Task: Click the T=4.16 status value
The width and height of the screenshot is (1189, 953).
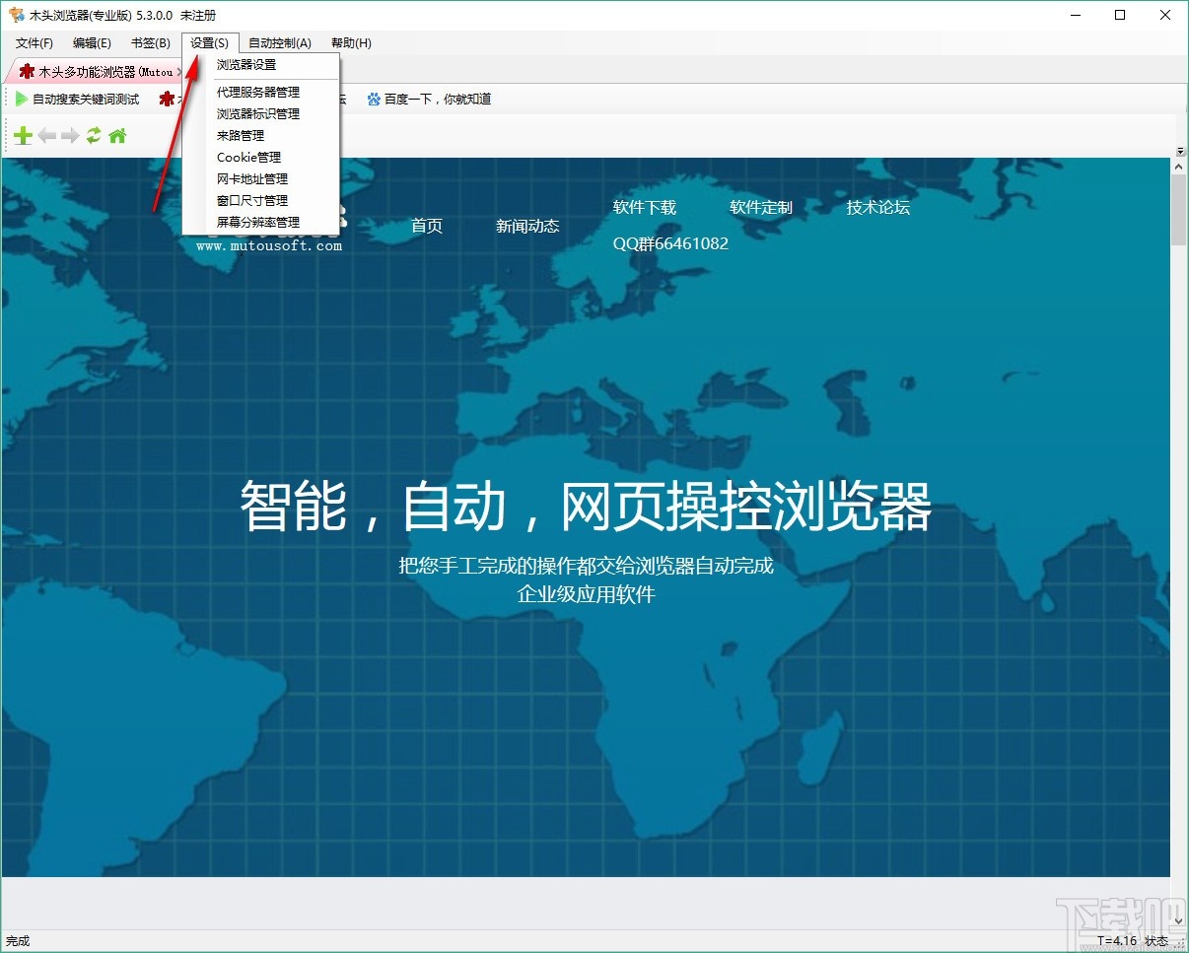Action: 1116,941
